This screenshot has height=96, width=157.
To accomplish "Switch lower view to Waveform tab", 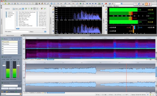I will (26, 93).
